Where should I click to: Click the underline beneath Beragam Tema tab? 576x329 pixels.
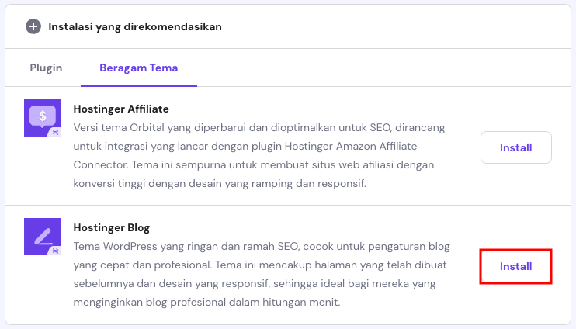pyautogui.click(x=139, y=85)
